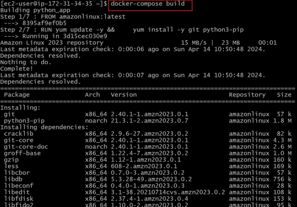Screen dimensions: 297x207
Task: Click the '160 k' size for gzip
Action: point(282,160)
